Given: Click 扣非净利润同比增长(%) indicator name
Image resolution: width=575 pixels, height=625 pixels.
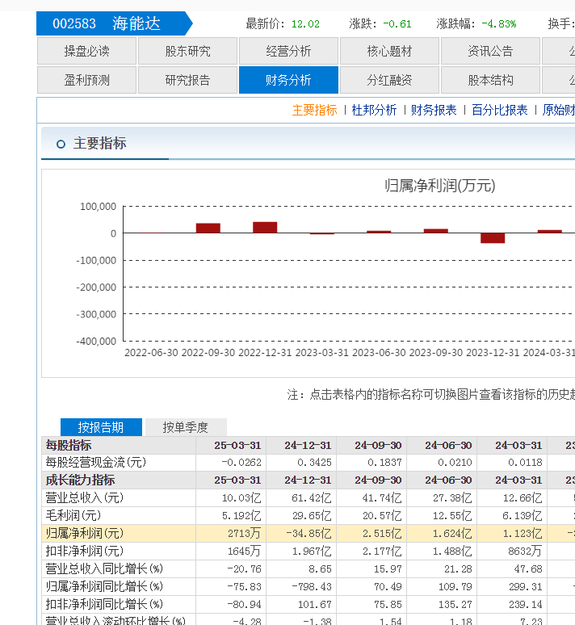Looking at the screenshot, I should [104, 604].
